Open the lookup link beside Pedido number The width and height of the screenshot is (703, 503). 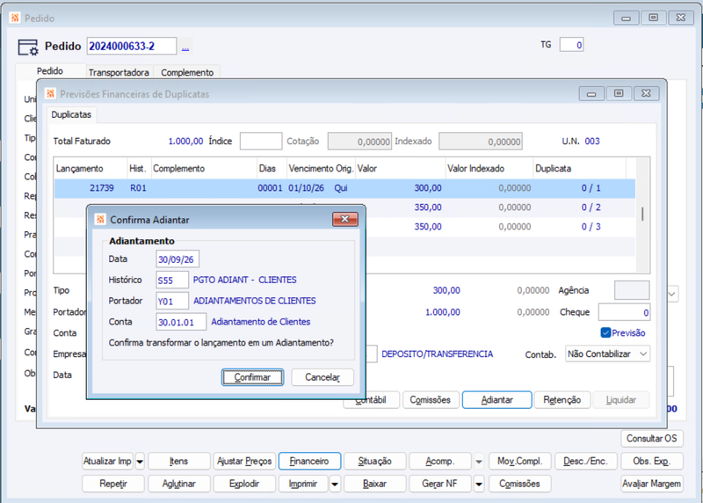185,47
